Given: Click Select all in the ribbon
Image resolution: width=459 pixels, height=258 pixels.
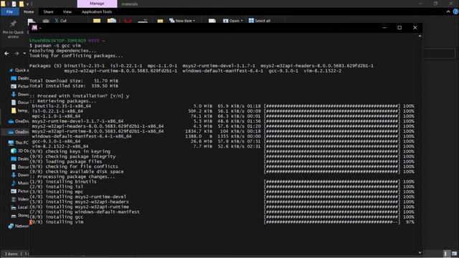Looking at the screenshot, I should pyautogui.click(x=260, y=21).
